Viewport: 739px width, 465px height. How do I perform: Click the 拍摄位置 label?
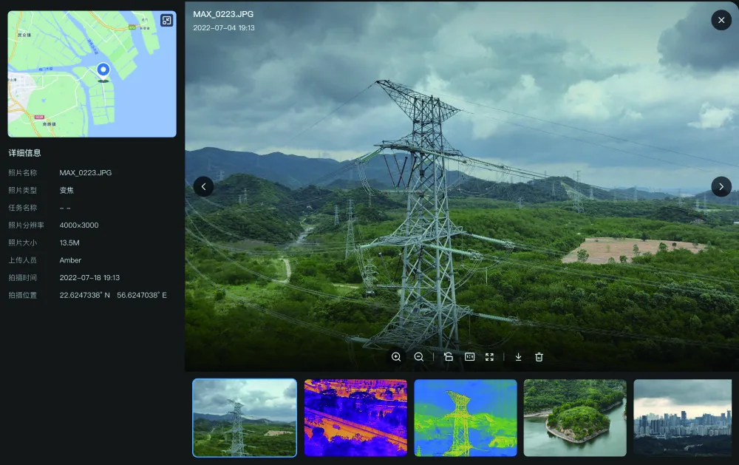point(23,295)
